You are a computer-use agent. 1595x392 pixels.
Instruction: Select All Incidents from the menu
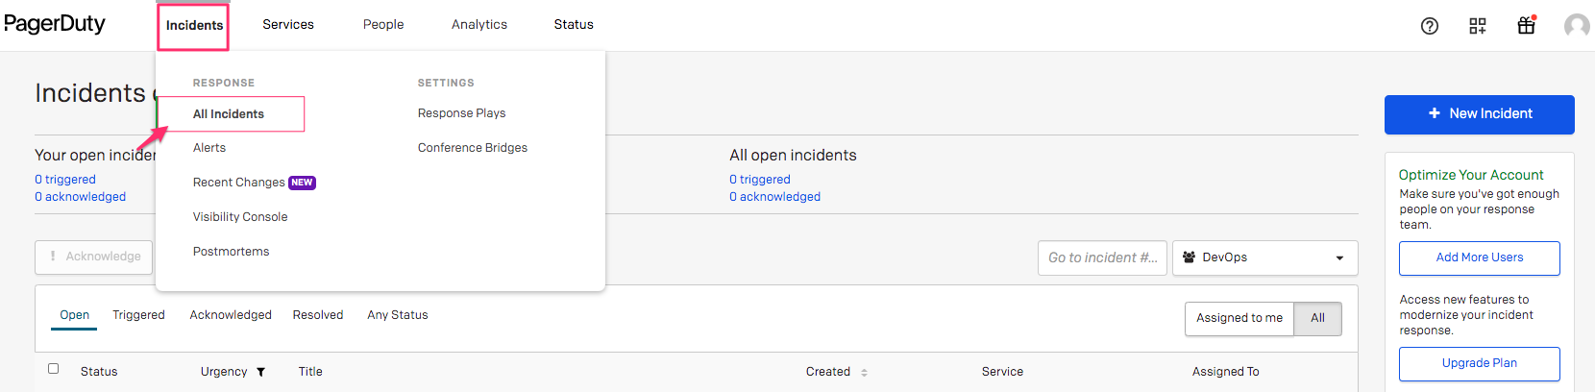(x=229, y=113)
